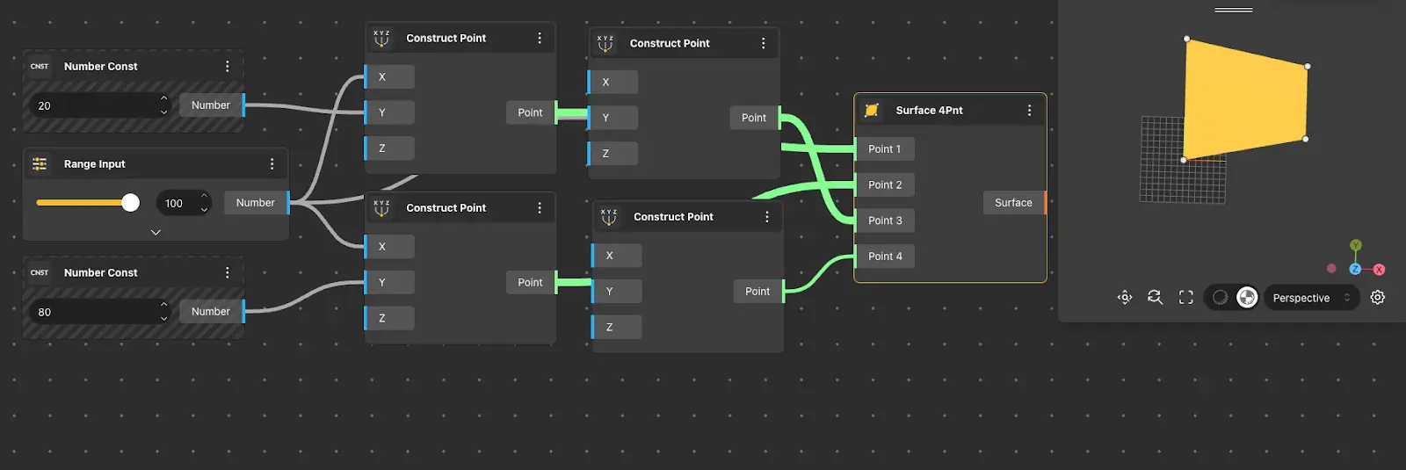Screen dimensions: 1406x470
Task: Expand the Range Input node with the chevron
Action: pos(156,233)
